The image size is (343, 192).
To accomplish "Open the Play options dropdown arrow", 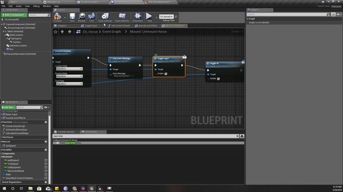I will (156, 18).
